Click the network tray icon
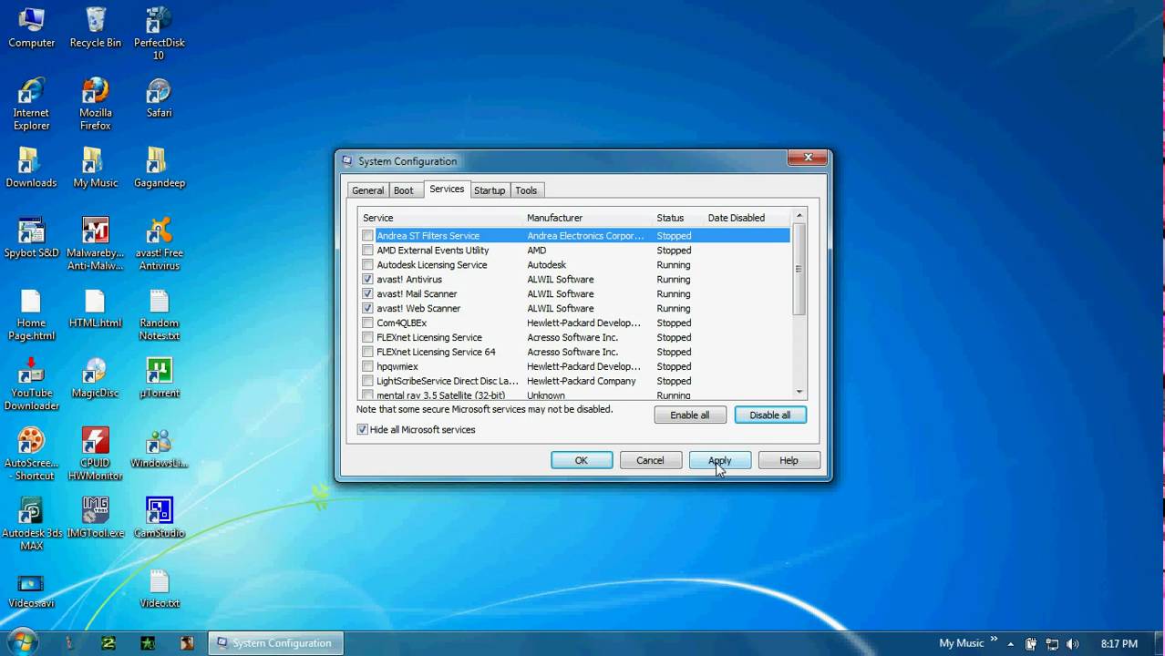This screenshot has width=1165, height=656. pos(1051,643)
